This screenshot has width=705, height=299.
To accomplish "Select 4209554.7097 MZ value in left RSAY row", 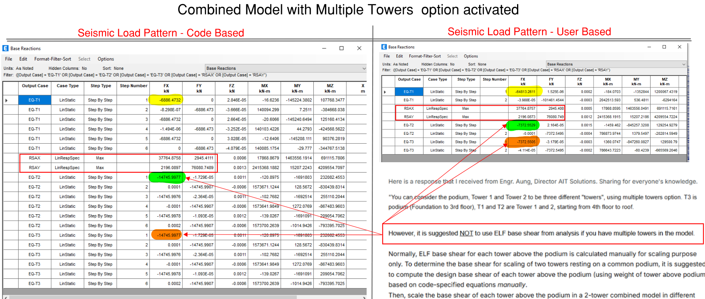I will point(330,167).
